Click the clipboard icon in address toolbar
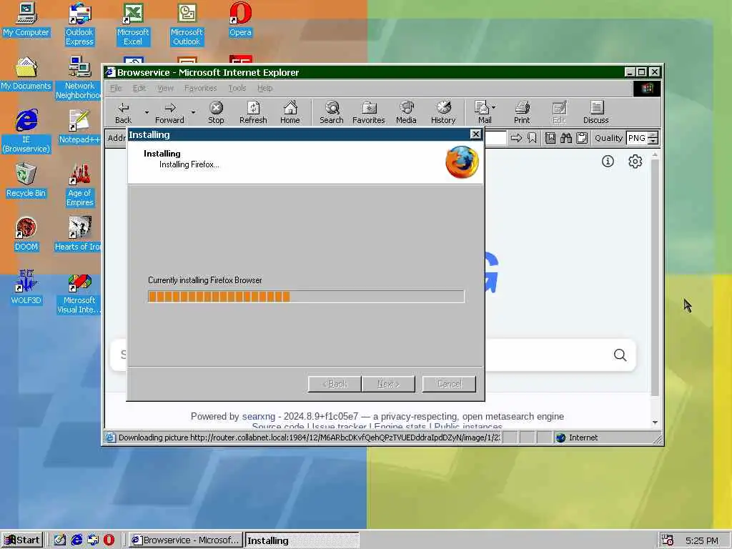Viewport: 732px width, 549px height. coord(582,138)
